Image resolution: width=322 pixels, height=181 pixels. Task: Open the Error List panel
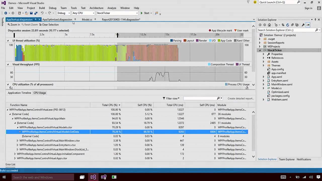pyautogui.click(x=10, y=164)
